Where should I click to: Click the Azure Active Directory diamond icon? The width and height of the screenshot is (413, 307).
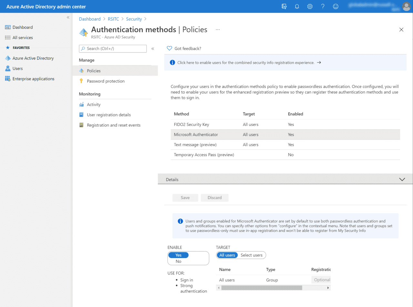(8, 58)
